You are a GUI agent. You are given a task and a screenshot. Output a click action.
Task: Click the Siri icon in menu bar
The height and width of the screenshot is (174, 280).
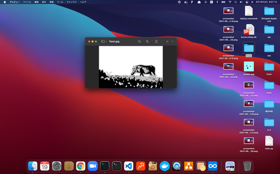(252, 2)
